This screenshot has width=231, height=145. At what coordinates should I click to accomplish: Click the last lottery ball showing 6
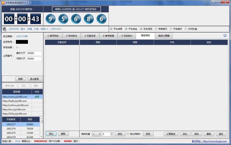click(x=101, y=19)
